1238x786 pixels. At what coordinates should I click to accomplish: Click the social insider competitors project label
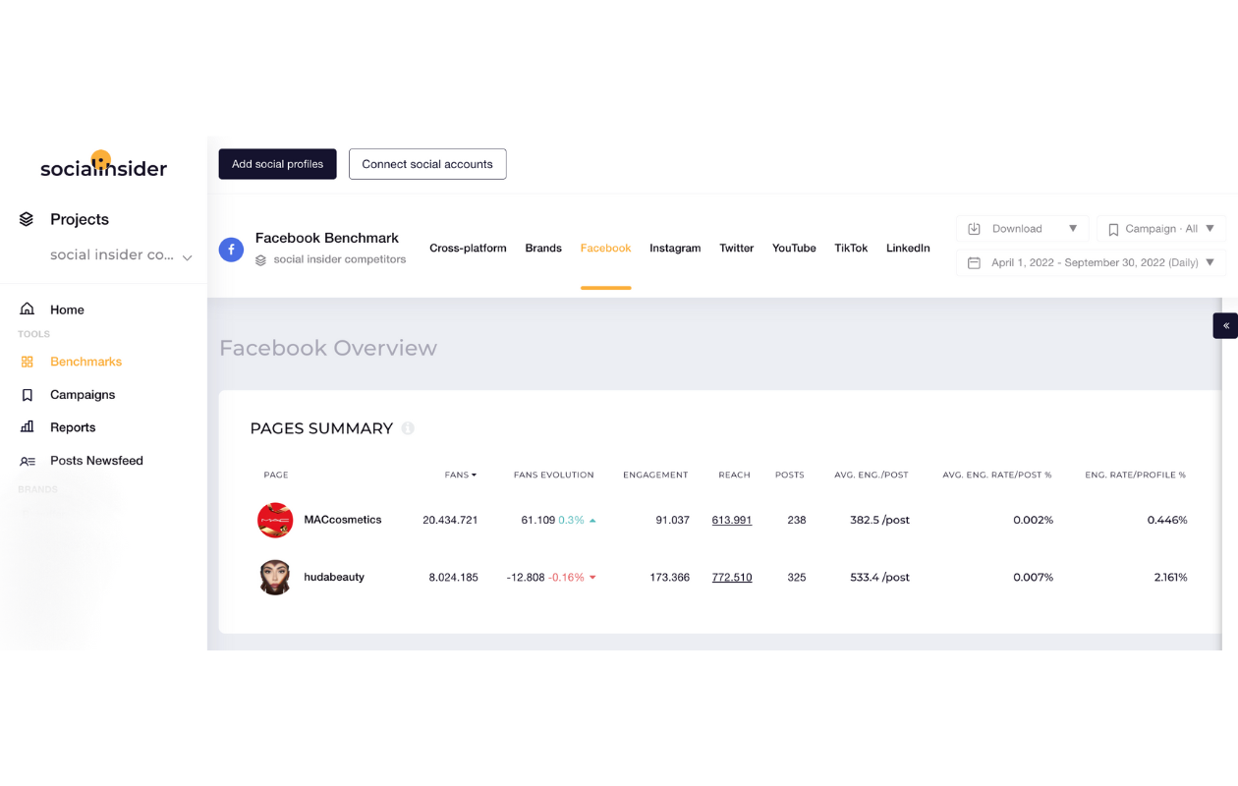tap(340, 260)
